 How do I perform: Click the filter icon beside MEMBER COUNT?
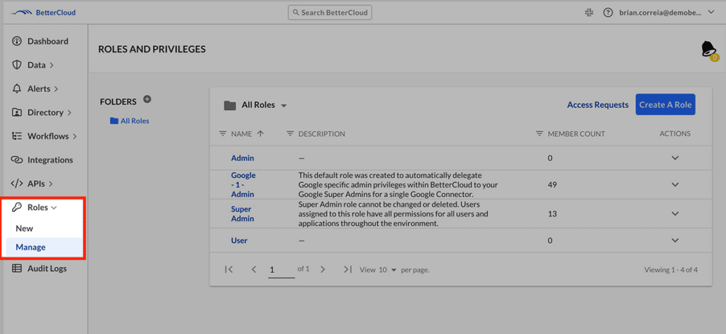click(x=540, y=133)
